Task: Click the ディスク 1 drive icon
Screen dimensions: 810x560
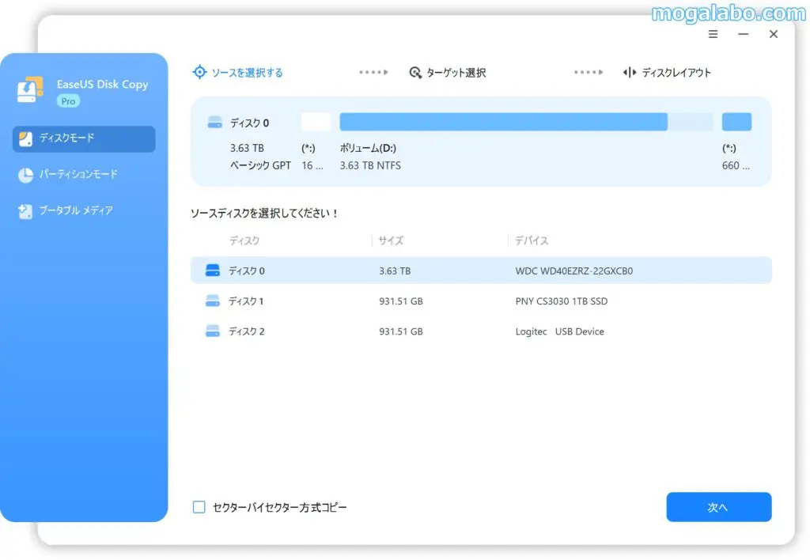Action: tap(212, 301)
